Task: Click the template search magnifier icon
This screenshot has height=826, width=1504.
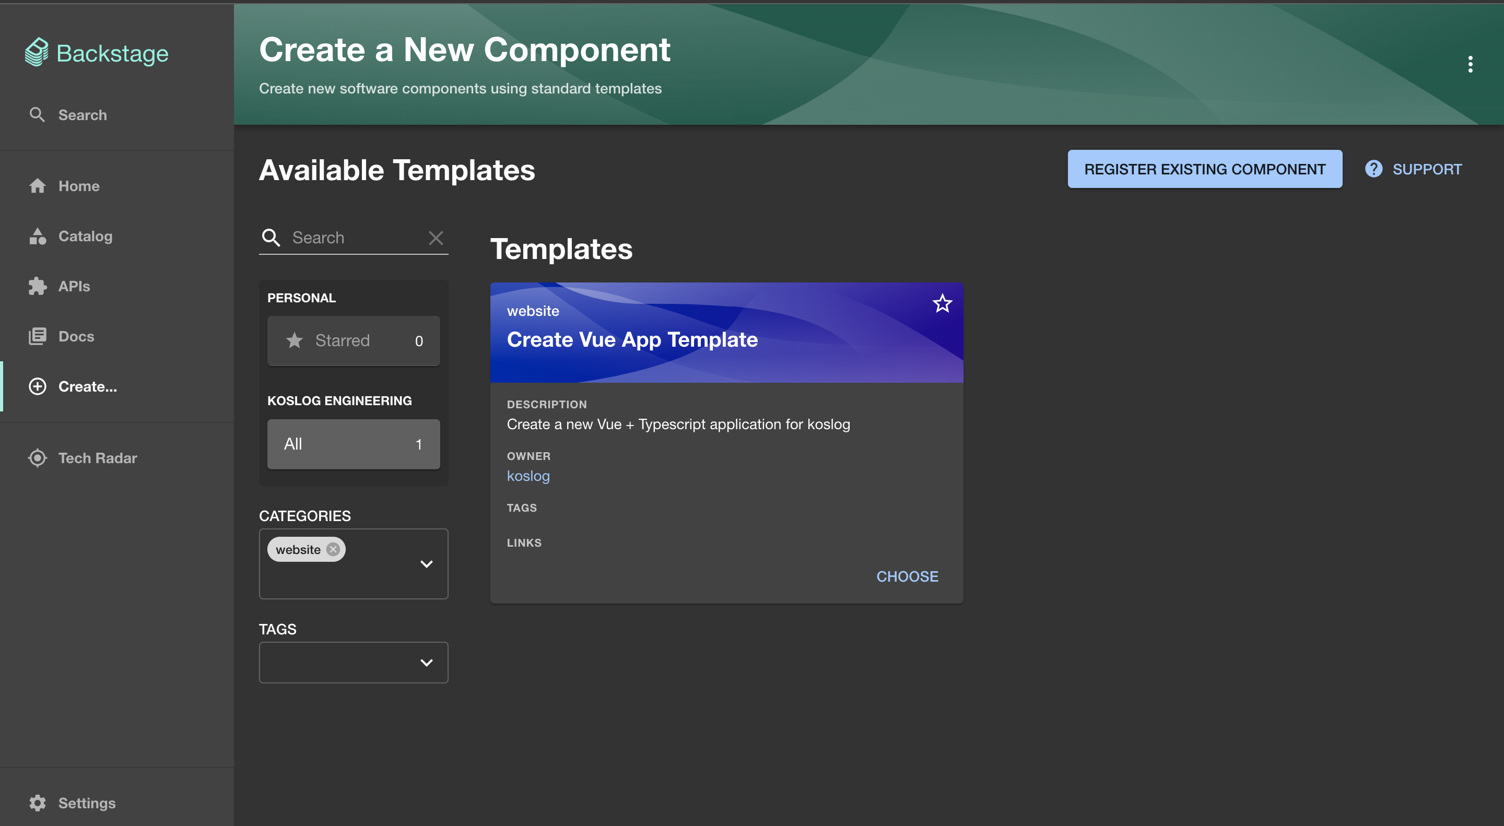Action: (271, 238)
